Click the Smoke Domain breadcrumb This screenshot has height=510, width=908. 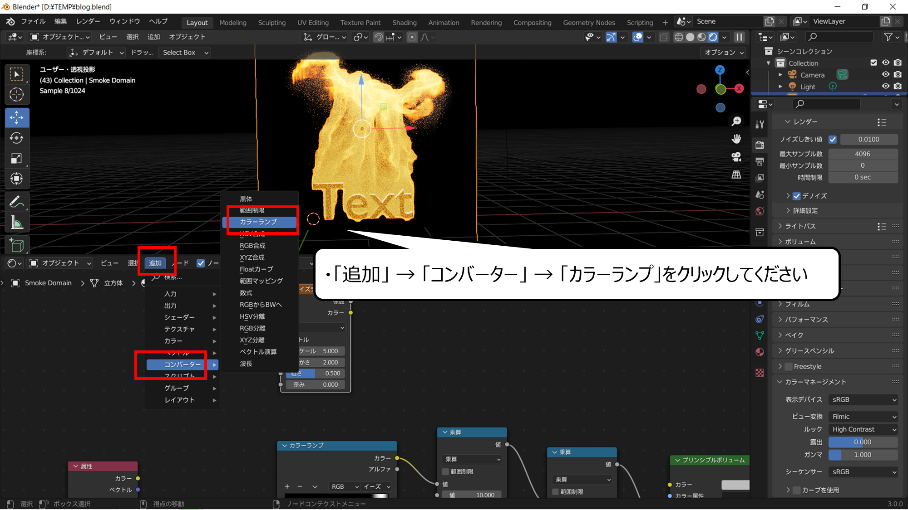(x=48, y=283)
